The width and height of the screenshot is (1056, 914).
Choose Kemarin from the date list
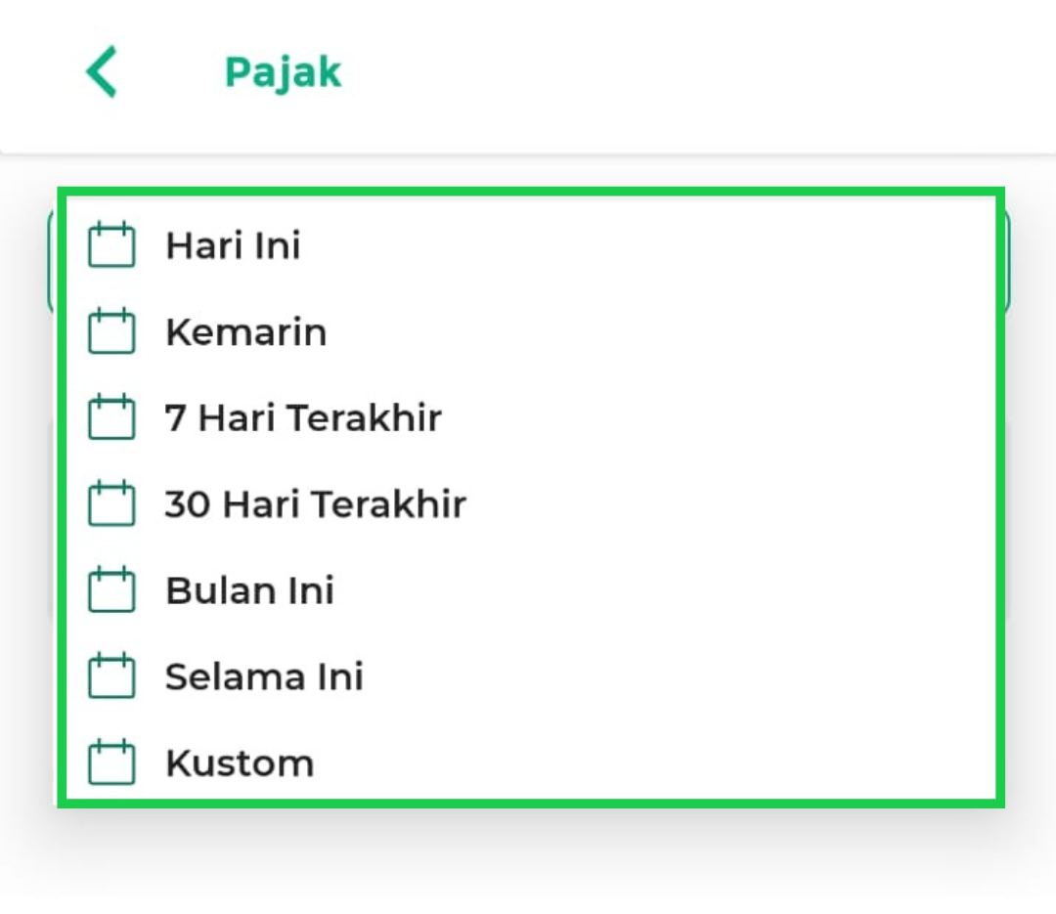[245, 332]
